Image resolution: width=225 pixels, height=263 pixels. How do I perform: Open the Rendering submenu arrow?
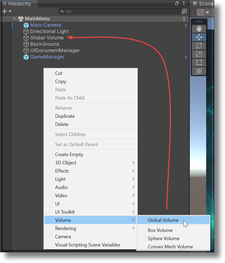coord(133,228)
